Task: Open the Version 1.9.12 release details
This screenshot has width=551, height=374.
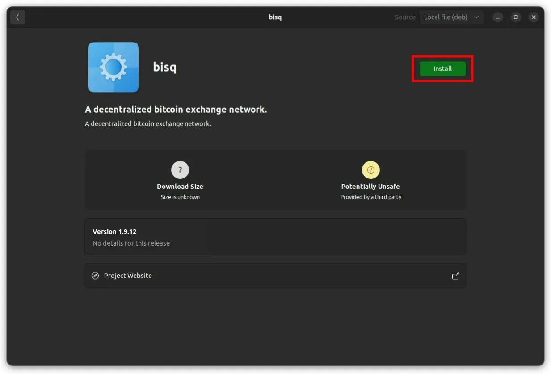Action: click(x=275, y=237)
